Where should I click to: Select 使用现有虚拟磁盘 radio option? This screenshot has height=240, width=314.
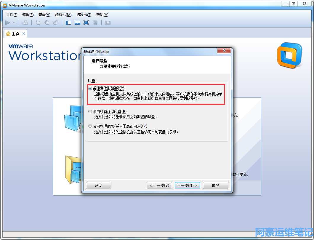[x=90, y=112]
